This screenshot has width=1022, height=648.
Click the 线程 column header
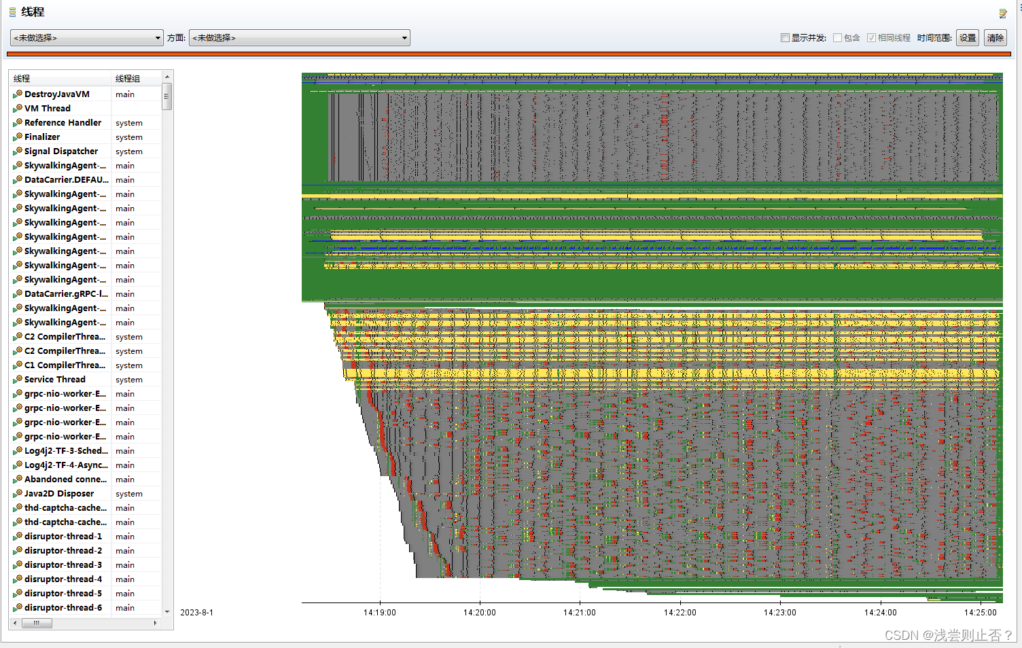tap(21, 78)
